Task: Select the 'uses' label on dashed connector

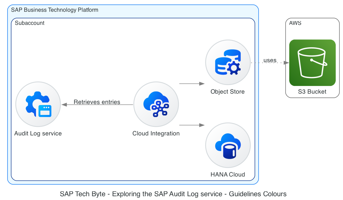Action: 270,60
